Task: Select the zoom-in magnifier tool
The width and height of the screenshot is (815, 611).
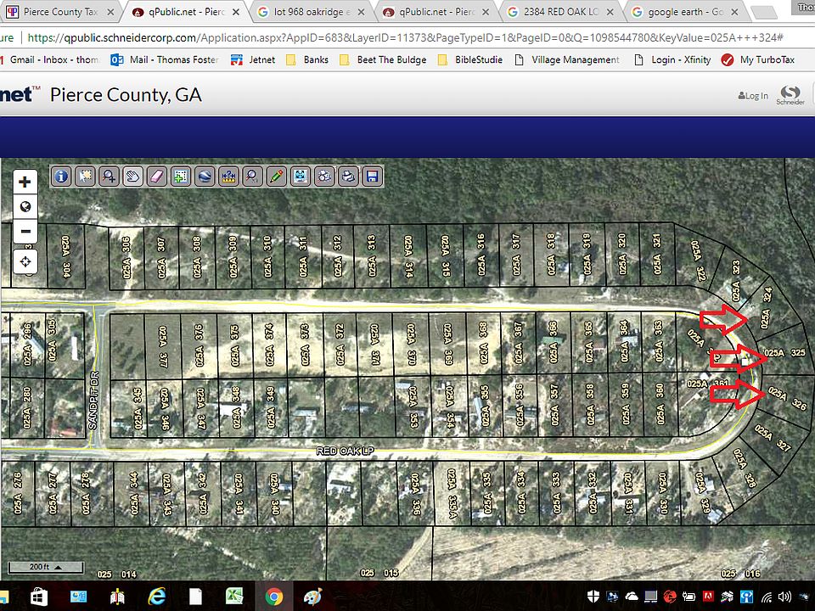Action: [x=109, y=176]
